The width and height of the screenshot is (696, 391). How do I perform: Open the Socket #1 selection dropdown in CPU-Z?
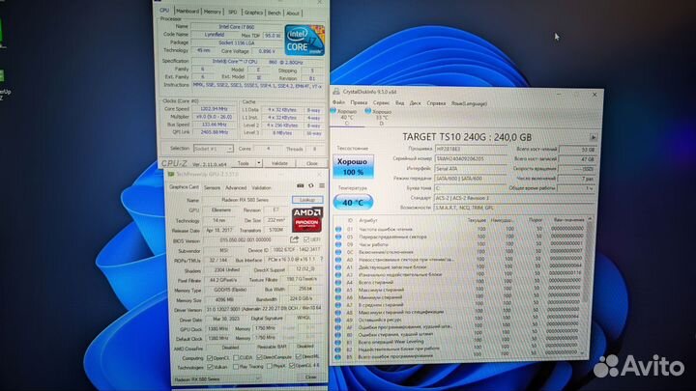[213, 149]
